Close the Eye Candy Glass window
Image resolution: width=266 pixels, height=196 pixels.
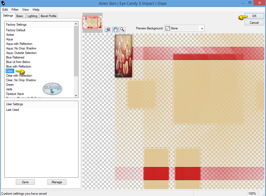[260, 3]
